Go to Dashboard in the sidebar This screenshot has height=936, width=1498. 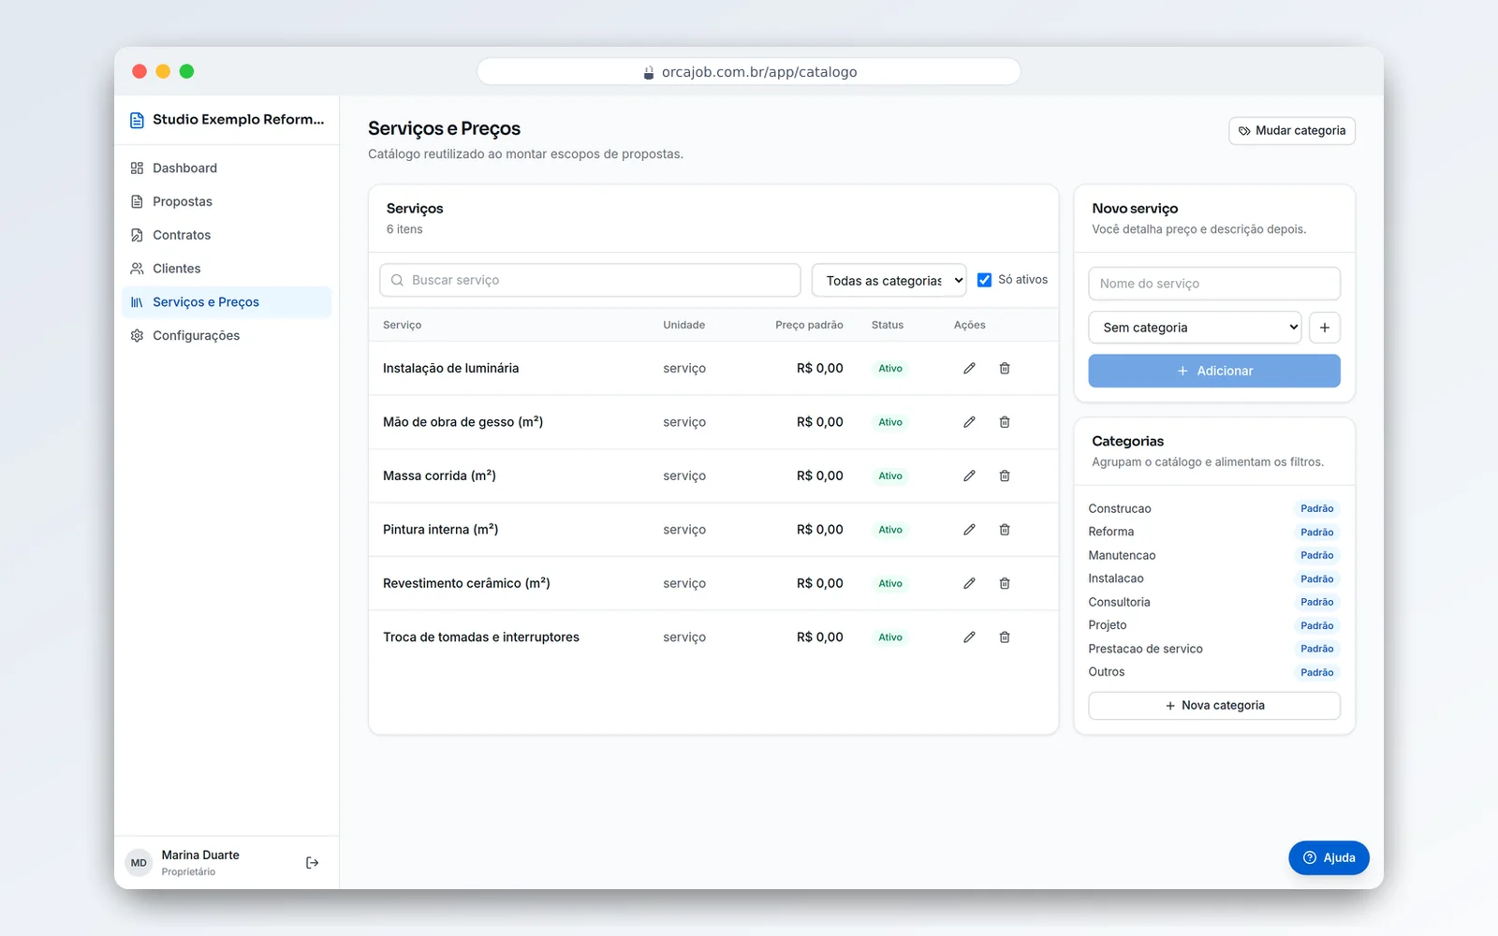point(227,168)
